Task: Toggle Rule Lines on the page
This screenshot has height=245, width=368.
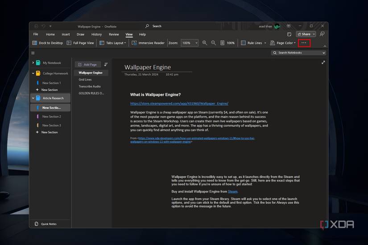Action: (x=251, y=43)
